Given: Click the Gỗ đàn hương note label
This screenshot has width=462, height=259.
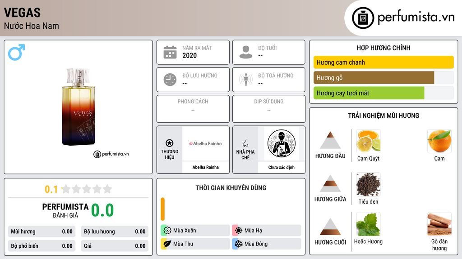Looking at the screenshot, I should 439,245.
